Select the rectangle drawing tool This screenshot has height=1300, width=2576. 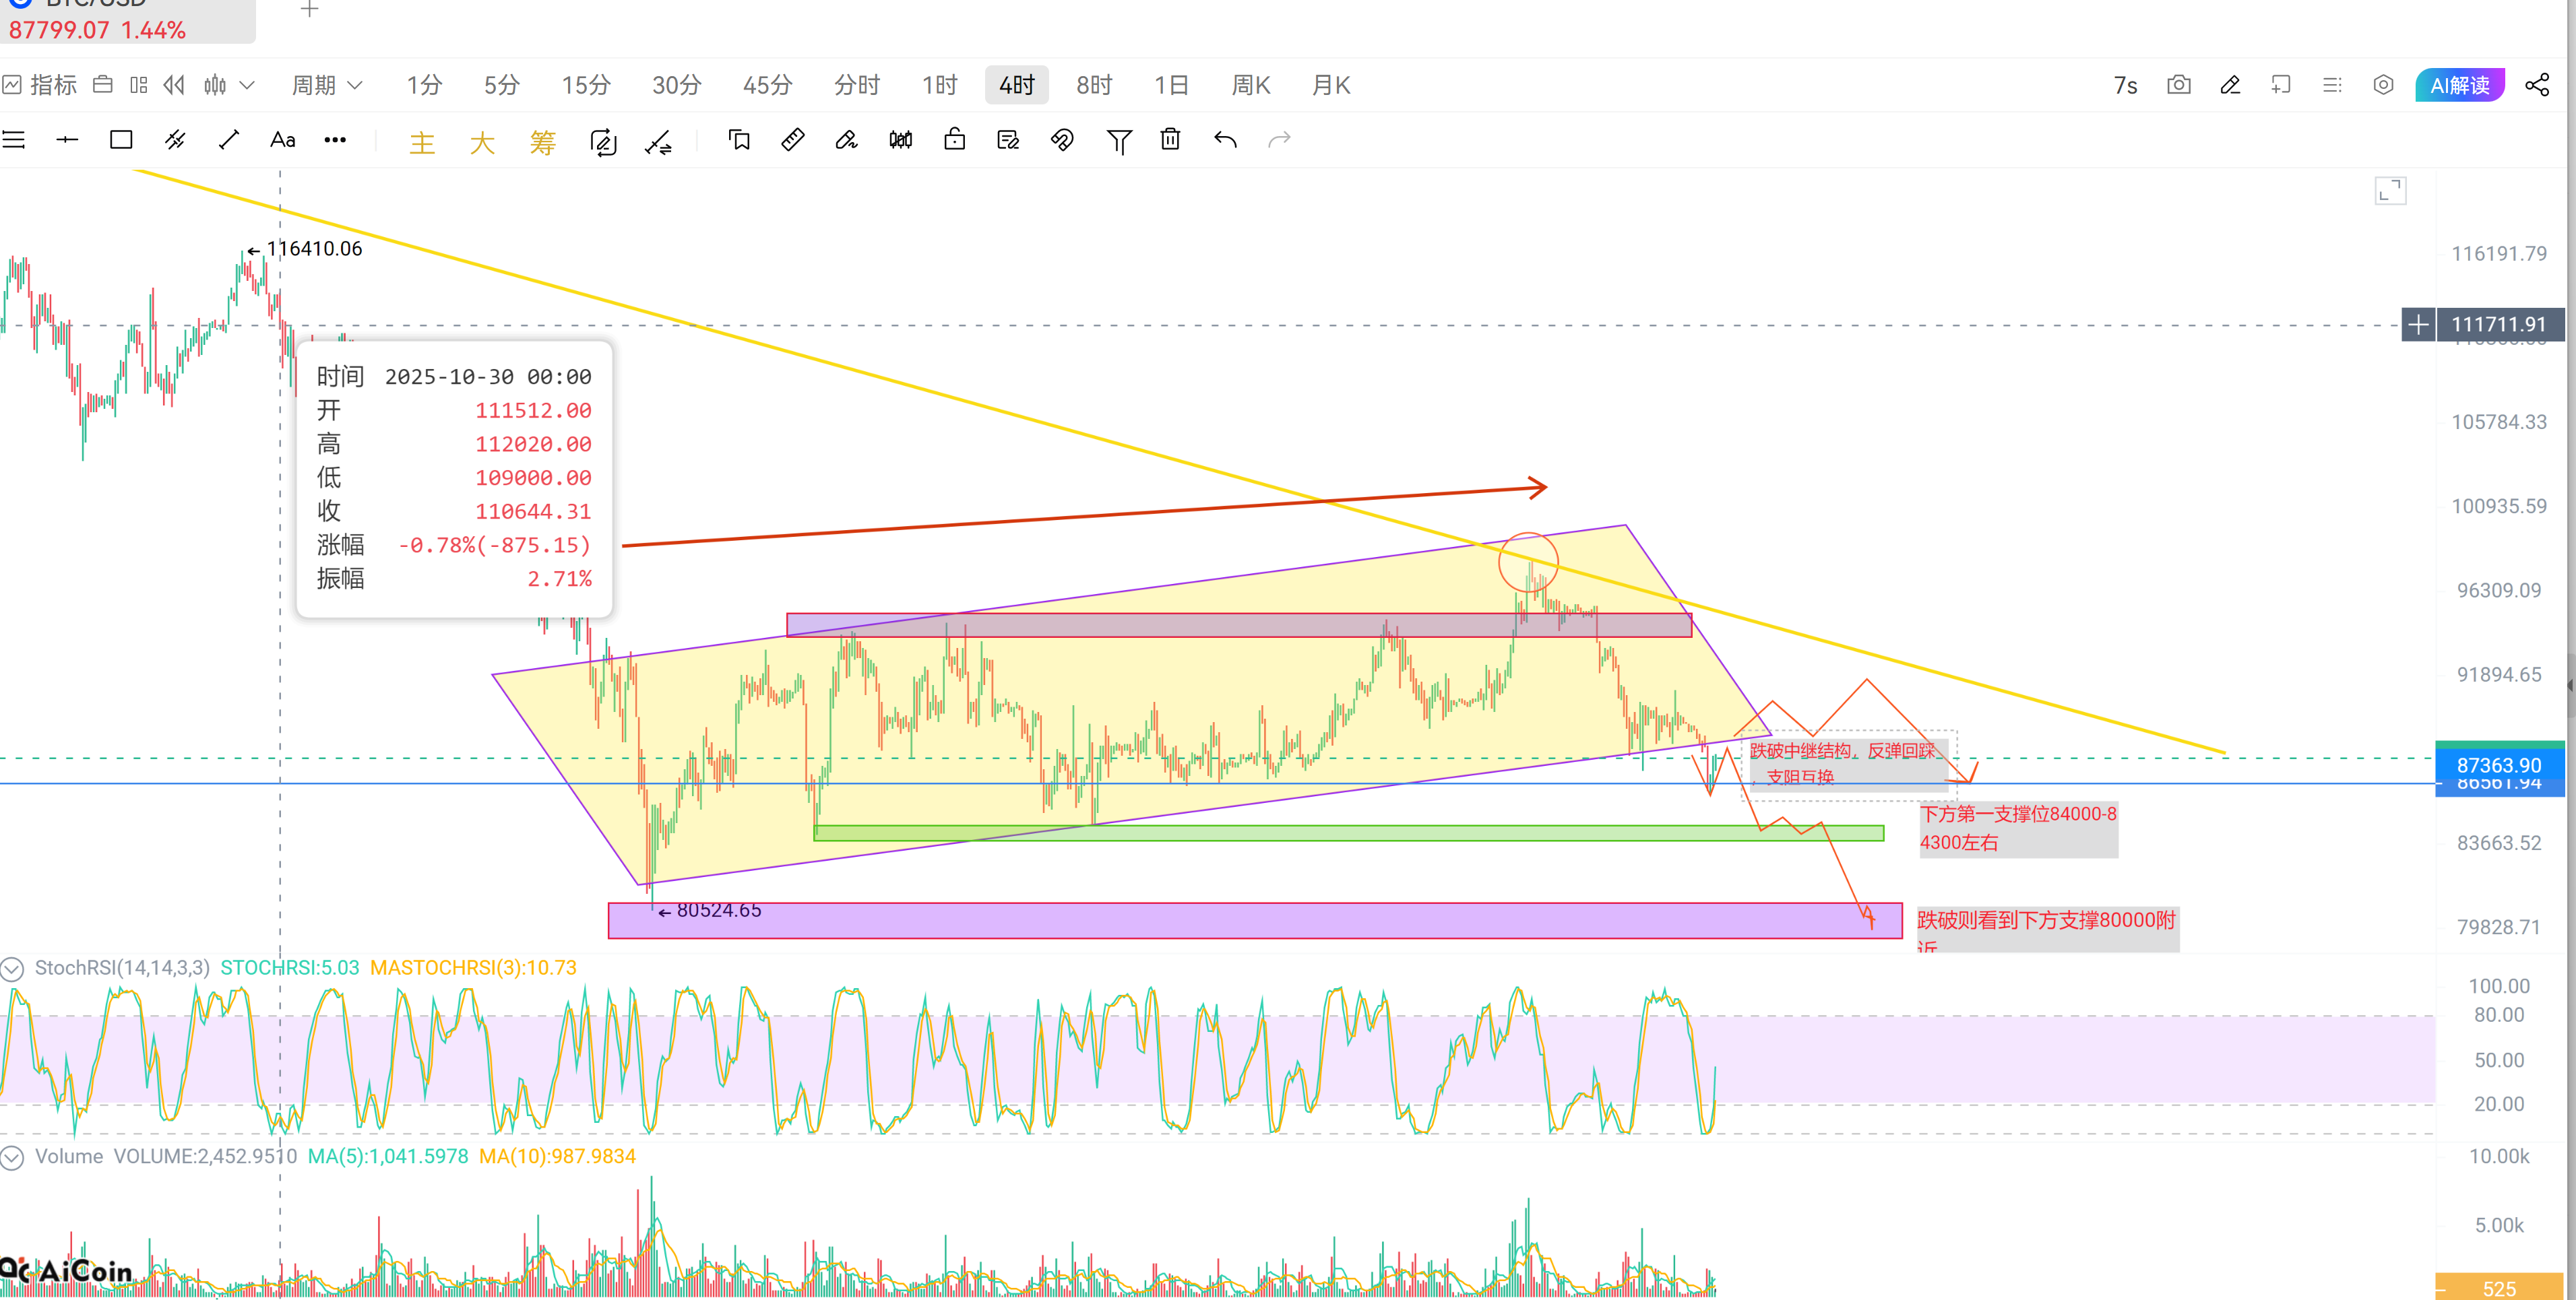(x=121, y=140)
